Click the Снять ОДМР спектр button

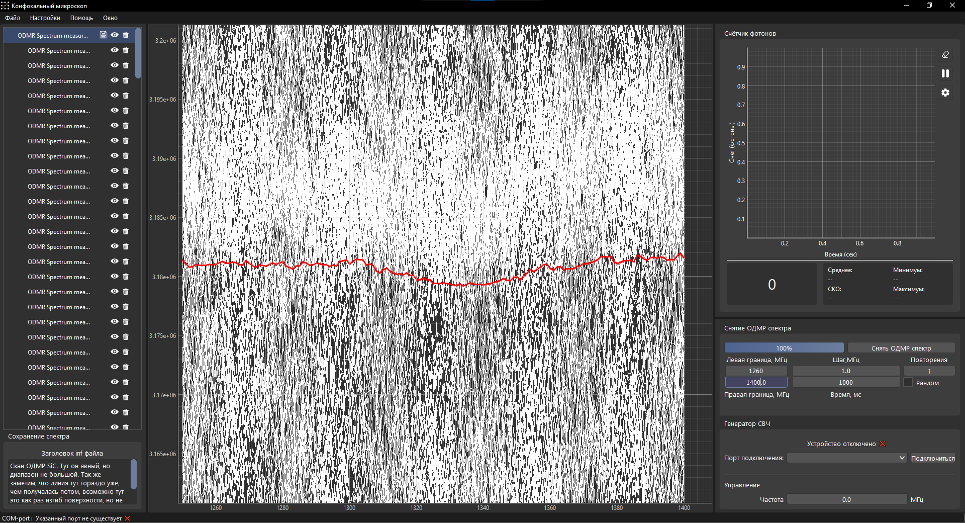click(901, 348)
